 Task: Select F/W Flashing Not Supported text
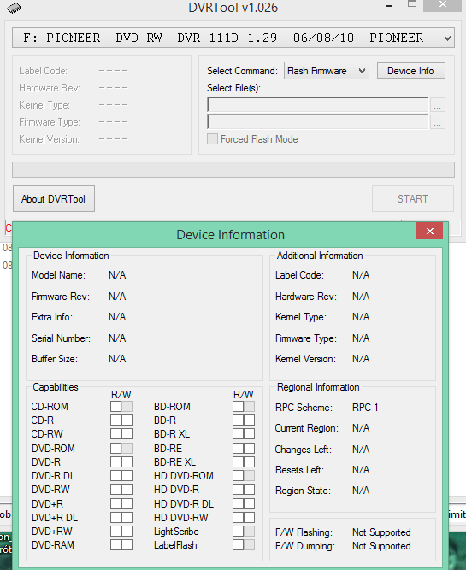[x=381, y=532]
